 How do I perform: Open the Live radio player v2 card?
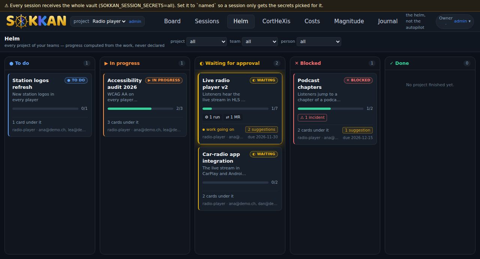click(240, 108)
